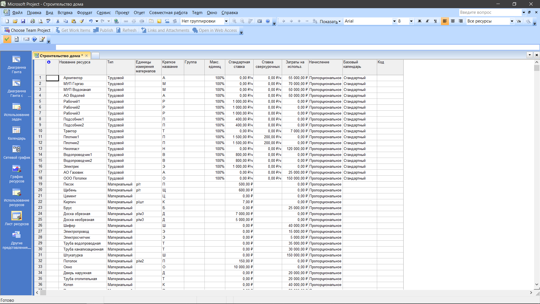Click Links and Attachments button
Screen dimensions: 540x304
165,30
